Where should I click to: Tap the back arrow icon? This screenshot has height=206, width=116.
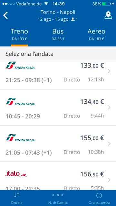click(5, 15)
